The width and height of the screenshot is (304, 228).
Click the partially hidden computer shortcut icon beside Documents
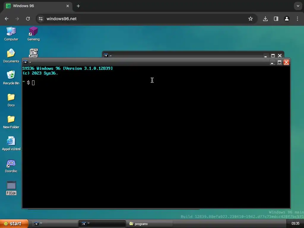(x=34, y=53)
